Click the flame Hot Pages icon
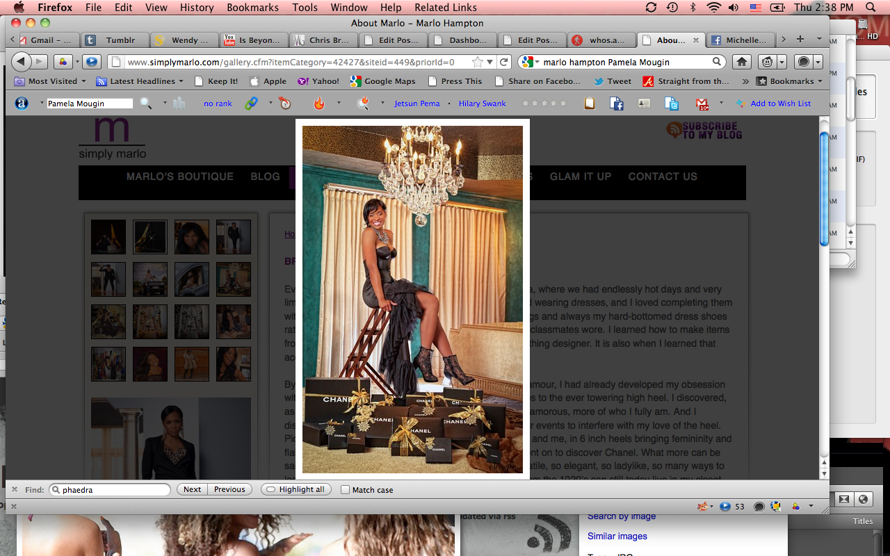 point(319,104)
